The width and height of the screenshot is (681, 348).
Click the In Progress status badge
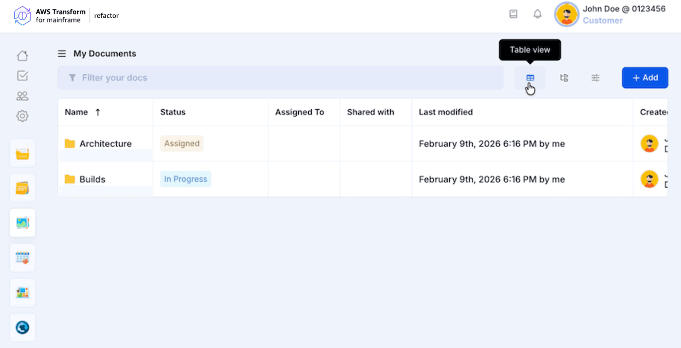(186, 179)
